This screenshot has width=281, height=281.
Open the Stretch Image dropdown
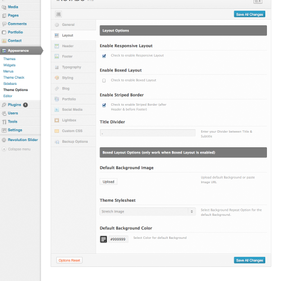[148, 211]
